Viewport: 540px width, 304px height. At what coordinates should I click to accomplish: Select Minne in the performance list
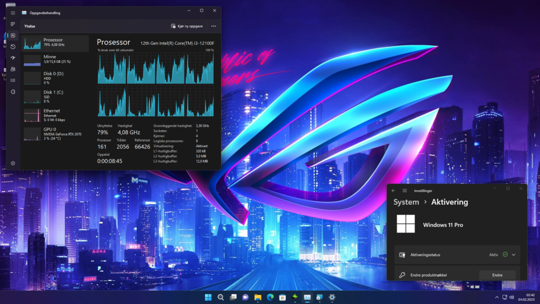55,60
